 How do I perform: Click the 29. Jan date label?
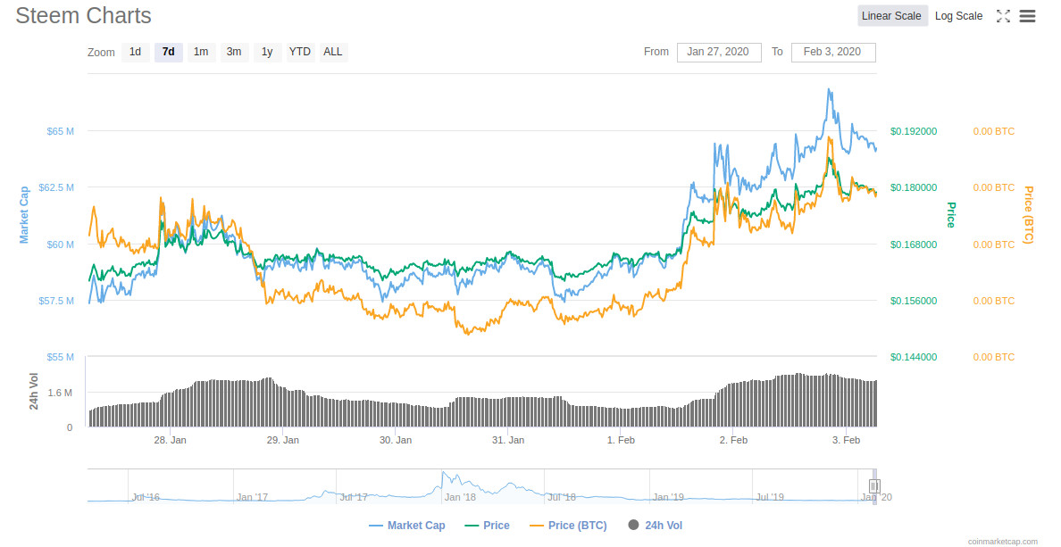[x=283, y=440]
